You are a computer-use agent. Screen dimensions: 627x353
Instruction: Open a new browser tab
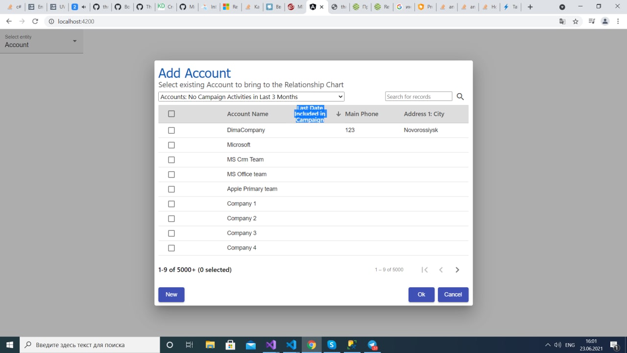pos(530,7)
